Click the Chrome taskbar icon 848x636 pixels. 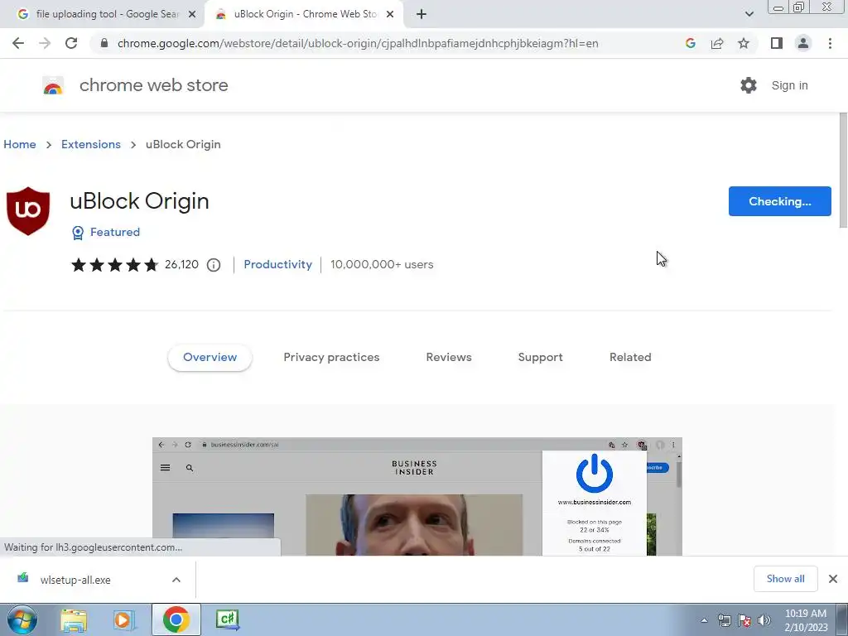click(176, 619)
